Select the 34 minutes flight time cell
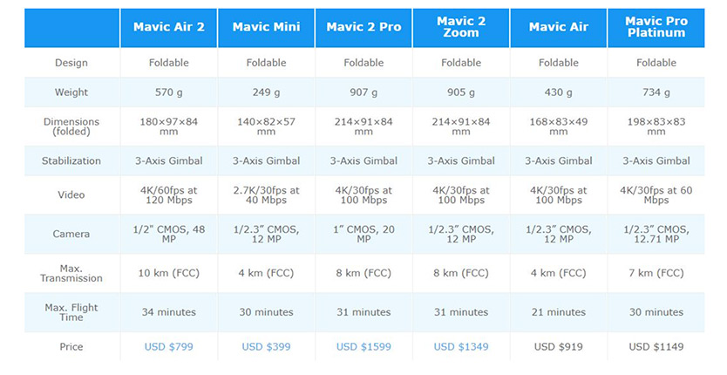This screenshot has height=375, width=727. [169, 312]
